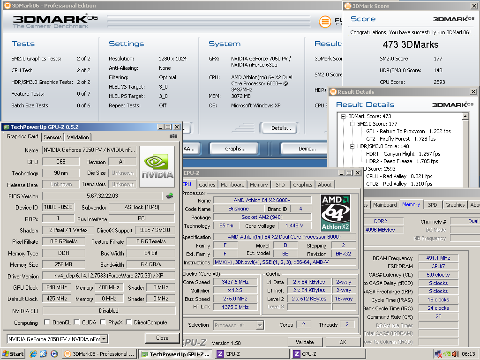Collapse the SM2.0 Score: 177 node
The height and width of the screenshot is (360, 480).
coord(352,124)
